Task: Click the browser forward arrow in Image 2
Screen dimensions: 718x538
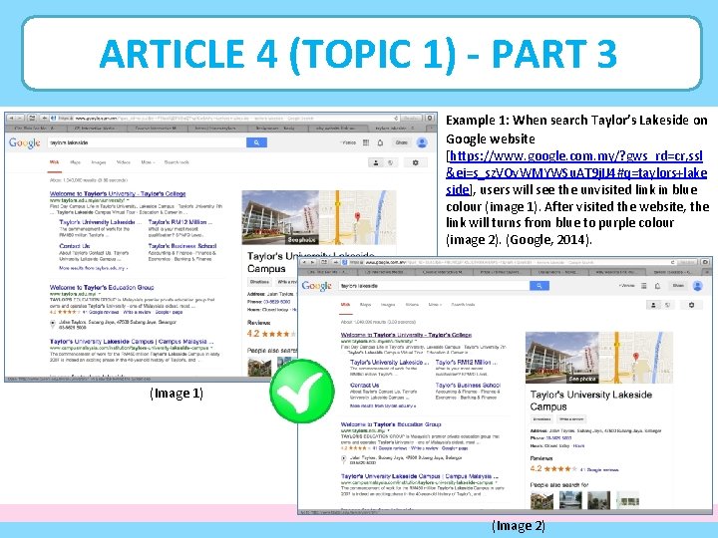Action: tap(313, 262)
